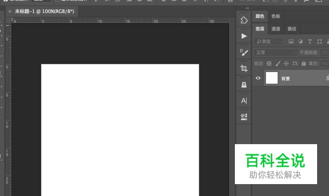Switch to the 路径 tab
Image resolution: width=329 pixels, height=196 pixels.
pos(291,29)
